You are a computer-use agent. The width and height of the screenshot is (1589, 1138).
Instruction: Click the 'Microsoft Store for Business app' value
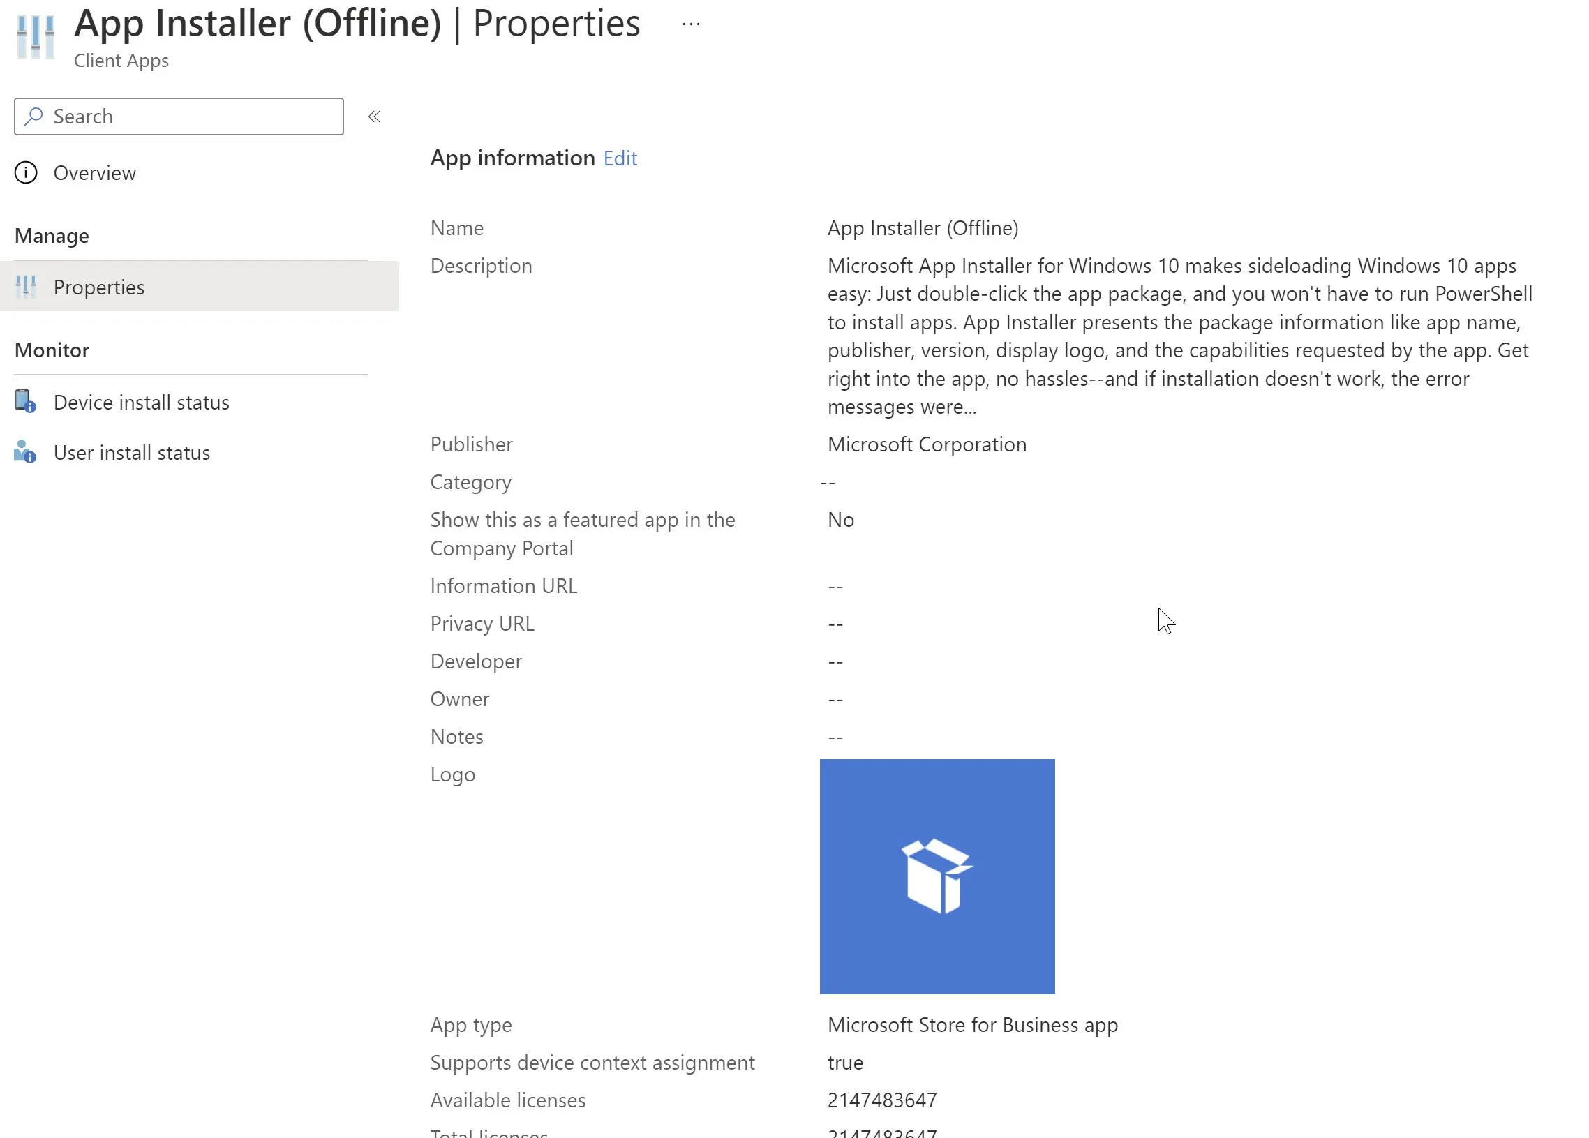[x=973, y=1024]
